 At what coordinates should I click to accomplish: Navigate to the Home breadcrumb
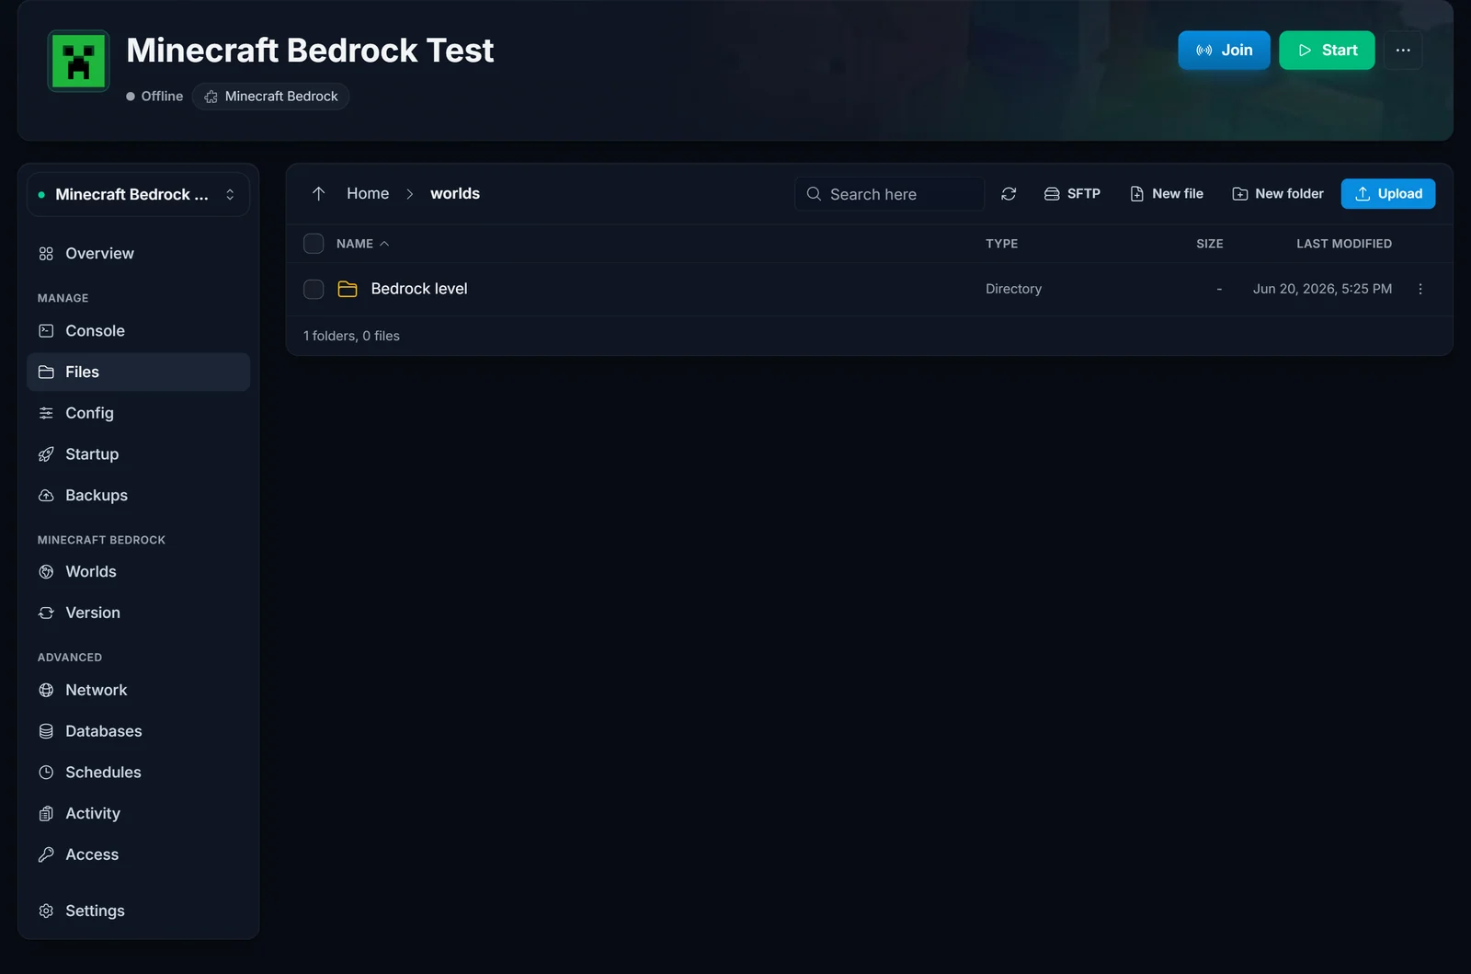(x=368, y=194)
